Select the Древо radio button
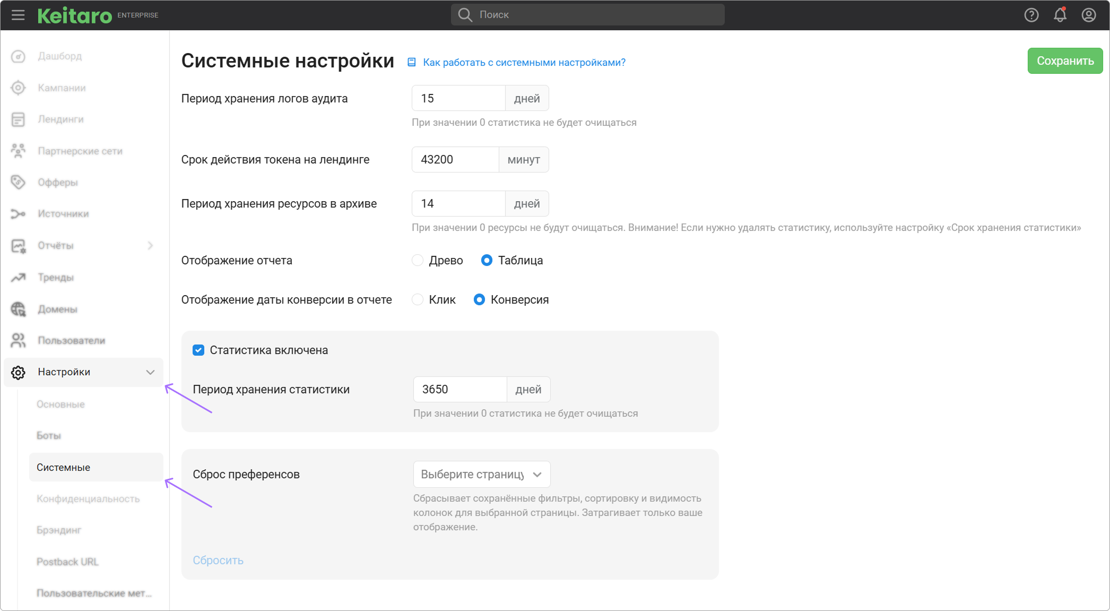 click(x=418, y=260)
